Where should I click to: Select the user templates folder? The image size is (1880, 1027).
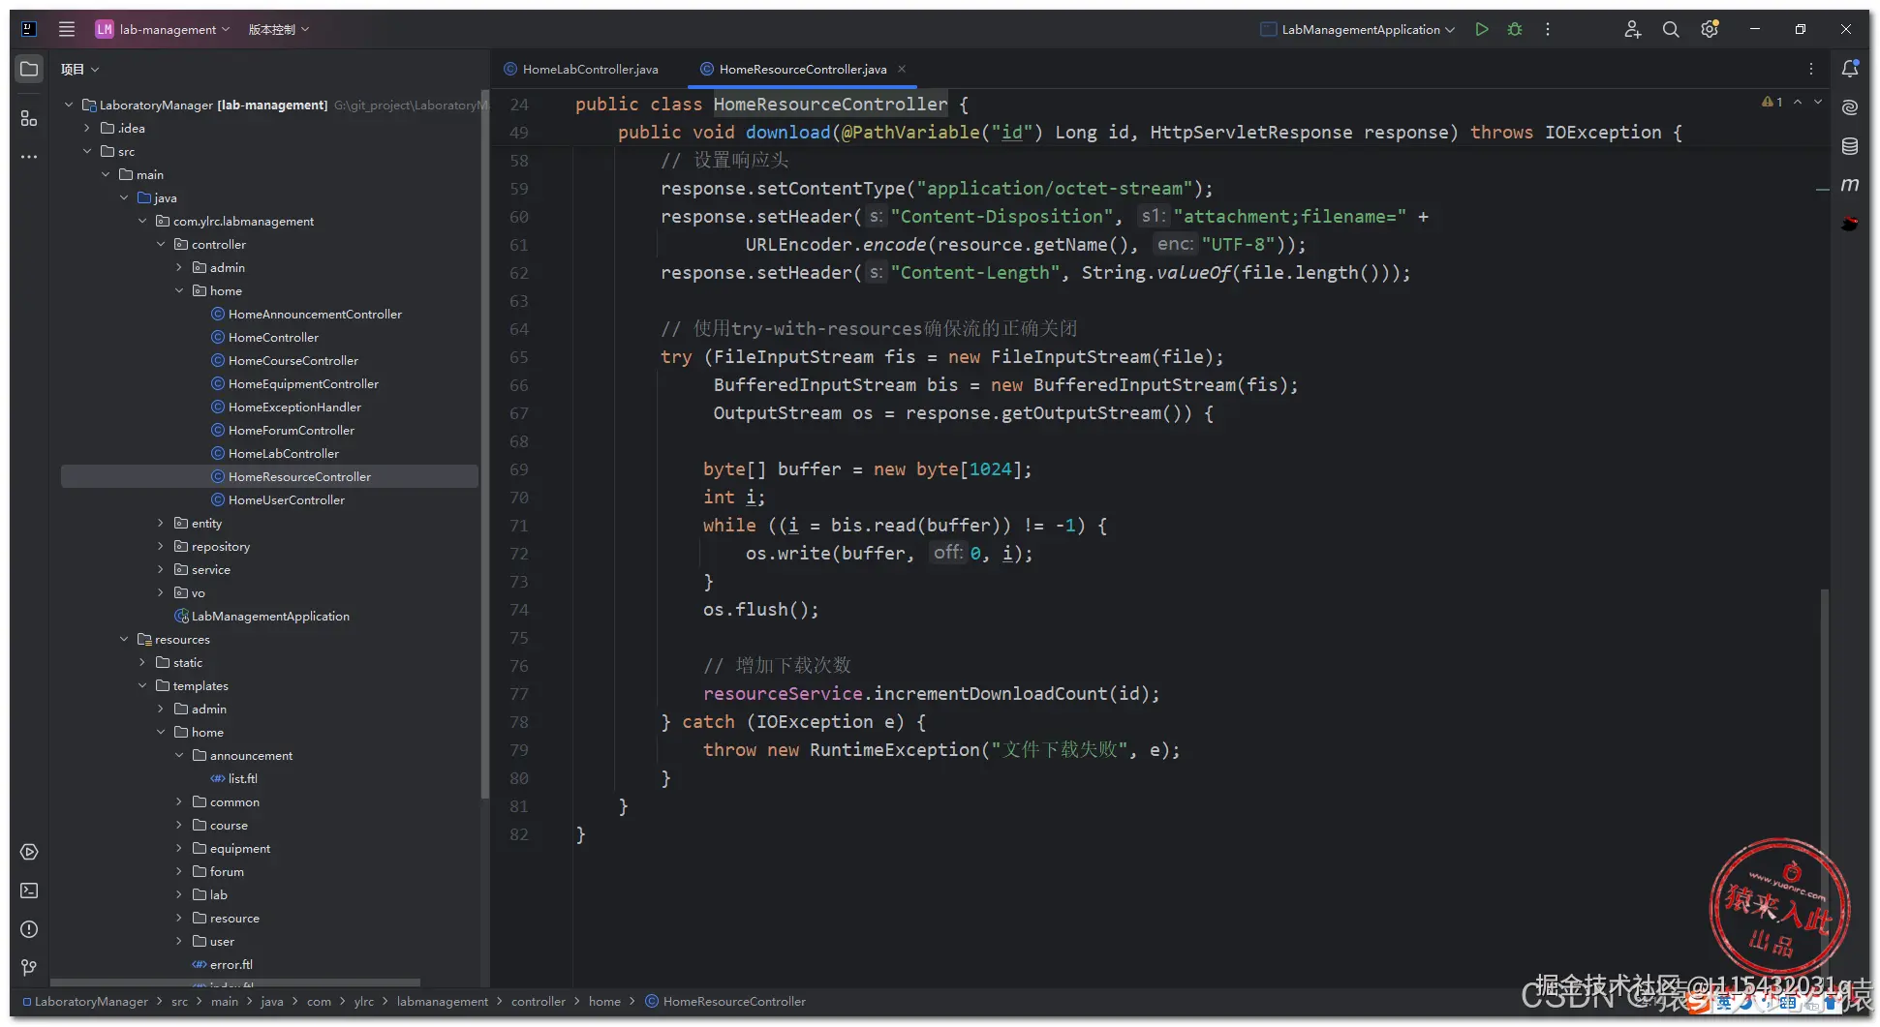222,941
